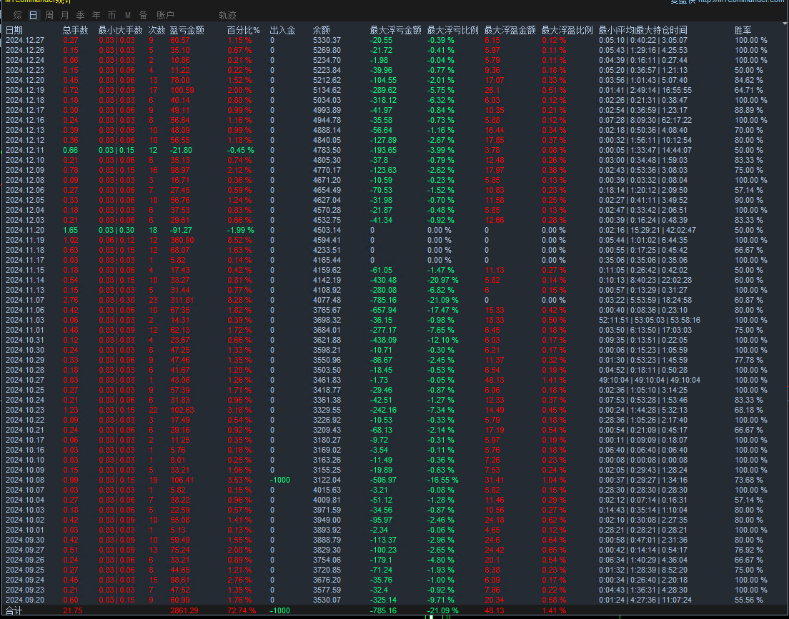This screenshot has height=619, width=789.
Task: Click trade count 23 on 2024.11.07
Action: pos(153,300)
